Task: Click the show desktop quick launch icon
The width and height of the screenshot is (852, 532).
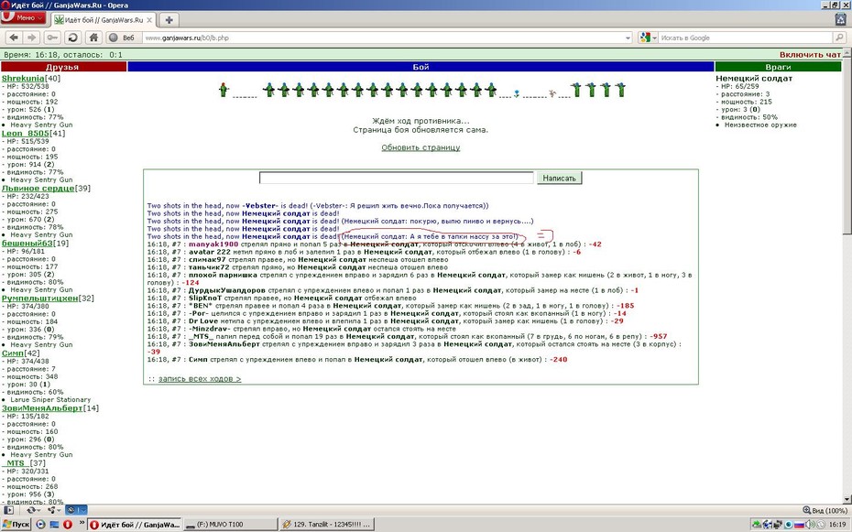Action: 54,525
